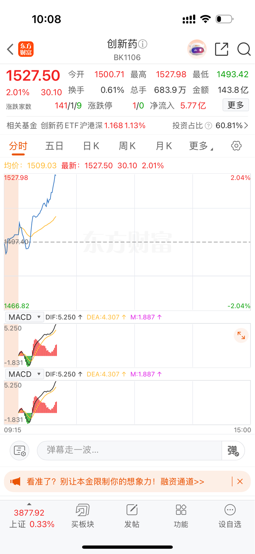255x554 pixels.
Task: Expand the 更多 chart period menu
Action: (x=201, y=146)
